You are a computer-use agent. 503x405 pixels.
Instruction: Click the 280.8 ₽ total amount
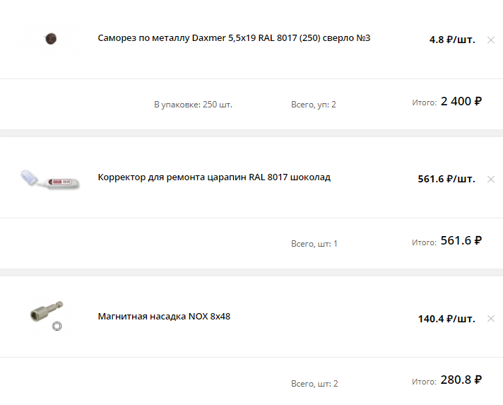click(x=461, y=380)
